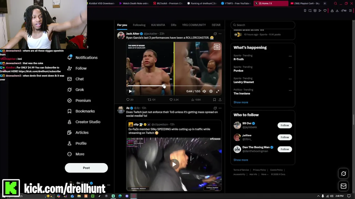Repost Jack Alter's post
355x199 pixels.
[x=151, y=99]
